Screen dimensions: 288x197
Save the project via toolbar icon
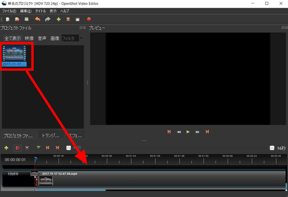(27, 19)
